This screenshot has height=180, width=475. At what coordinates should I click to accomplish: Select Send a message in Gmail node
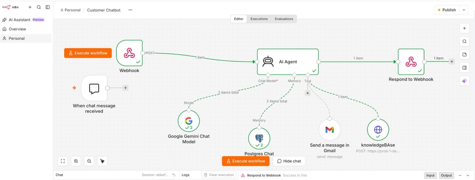pyautogui.click(x=329, y=130)
